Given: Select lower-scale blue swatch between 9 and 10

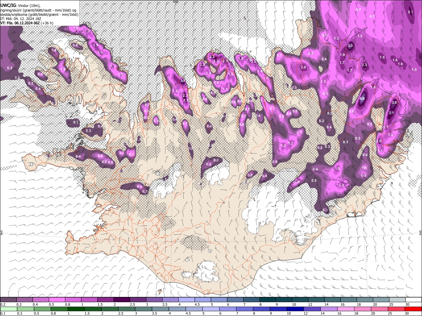Looking at the screenshot, I should pos(278,309).
